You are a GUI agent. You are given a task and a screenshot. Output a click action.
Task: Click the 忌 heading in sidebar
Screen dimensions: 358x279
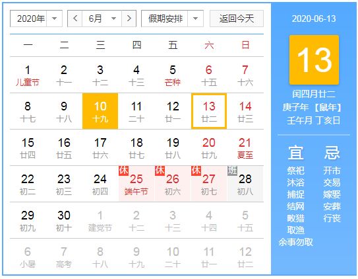332,153
